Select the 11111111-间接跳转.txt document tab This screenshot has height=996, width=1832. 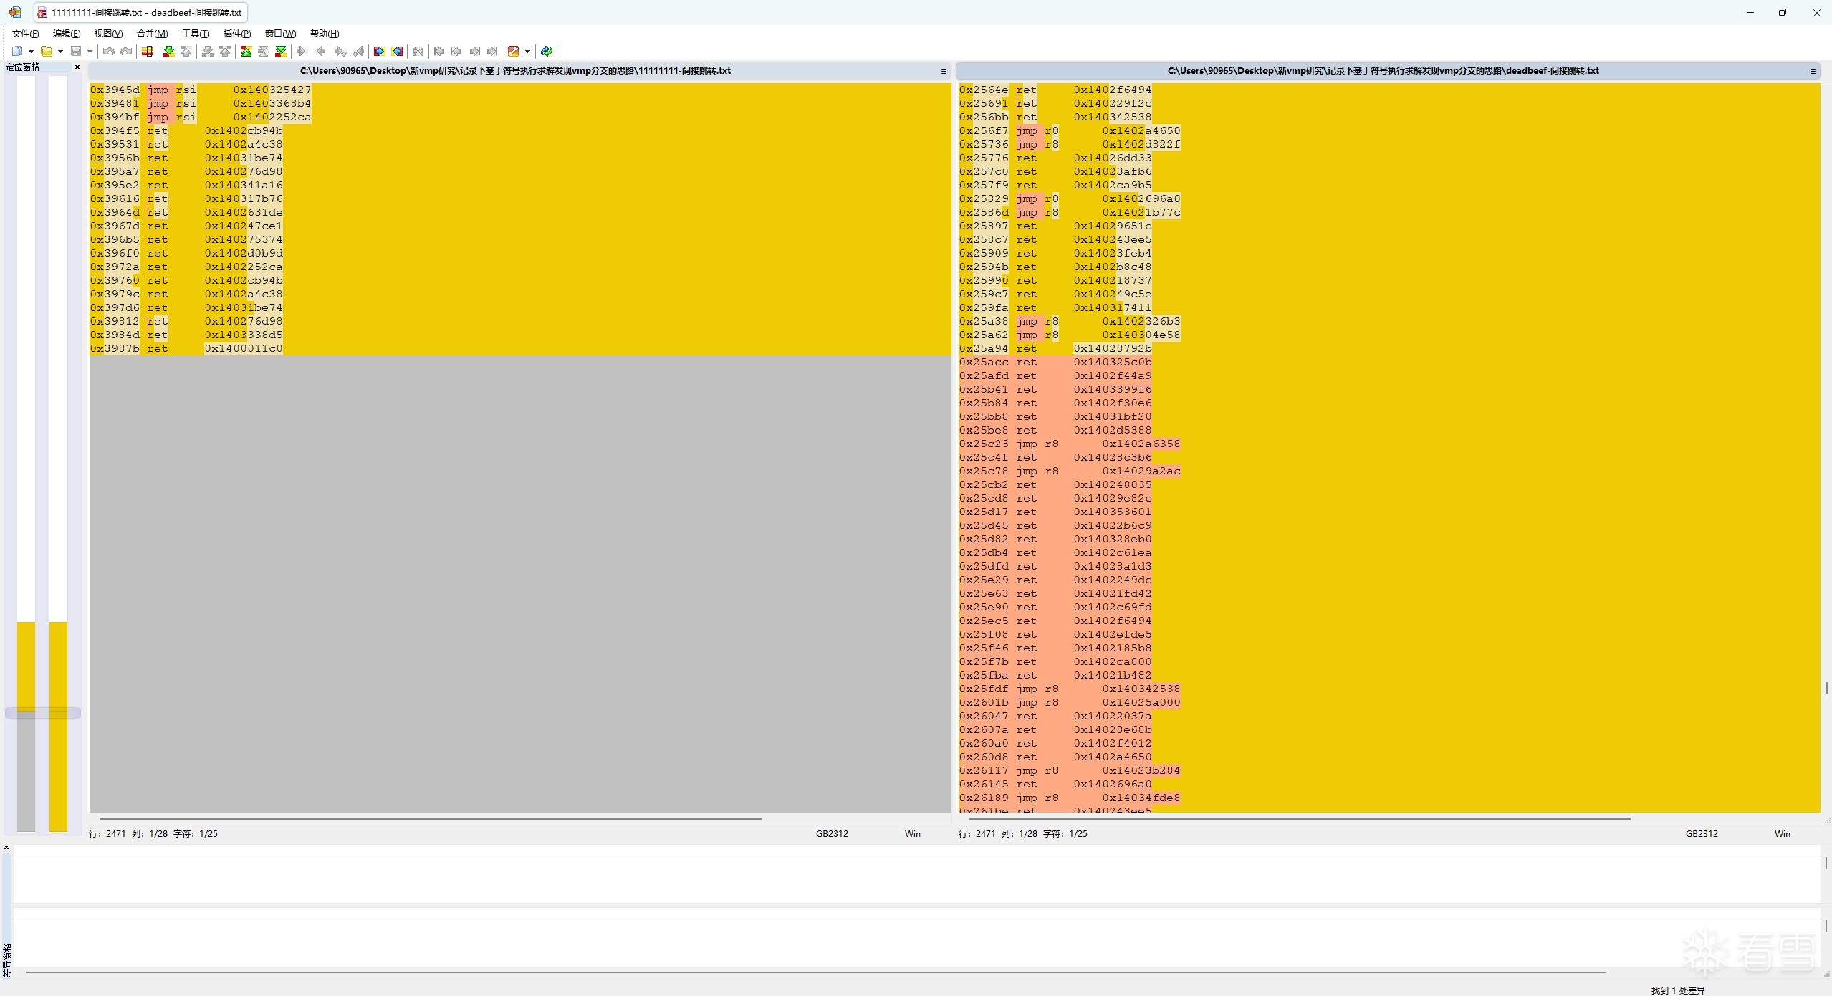point(140,12)
